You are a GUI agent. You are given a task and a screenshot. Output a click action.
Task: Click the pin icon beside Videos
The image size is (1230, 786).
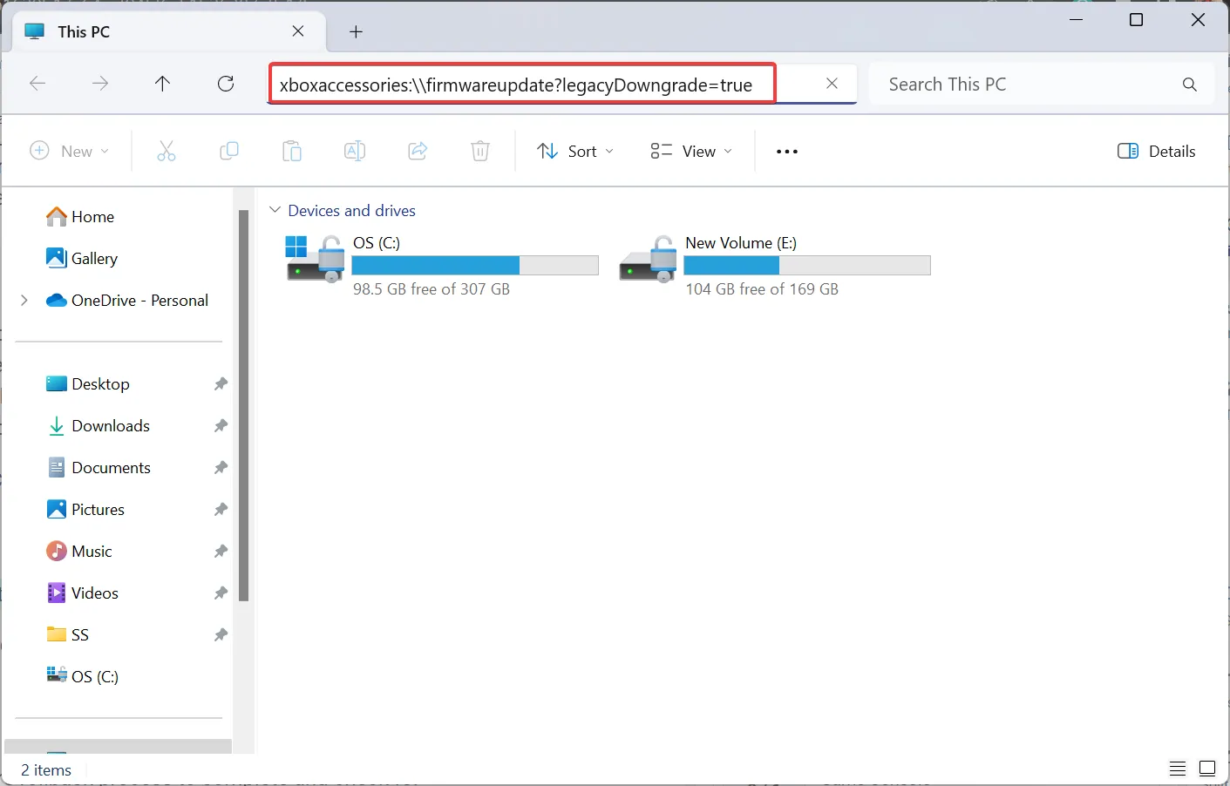tap(221, 593)
